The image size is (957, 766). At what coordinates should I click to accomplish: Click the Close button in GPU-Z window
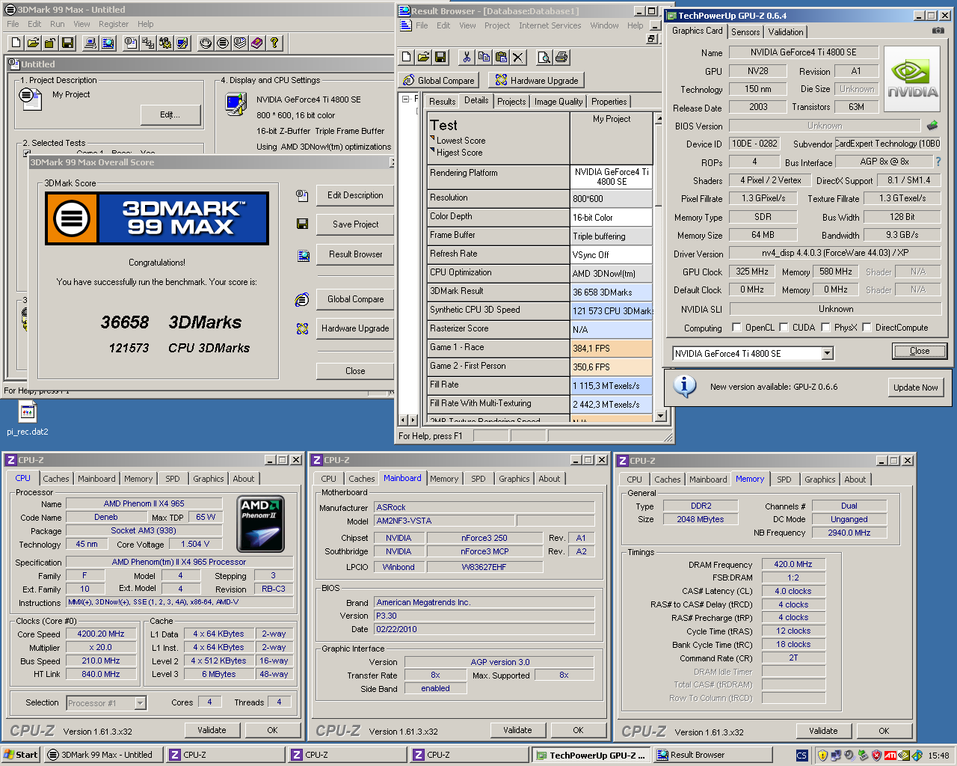(x=920, y=351)
